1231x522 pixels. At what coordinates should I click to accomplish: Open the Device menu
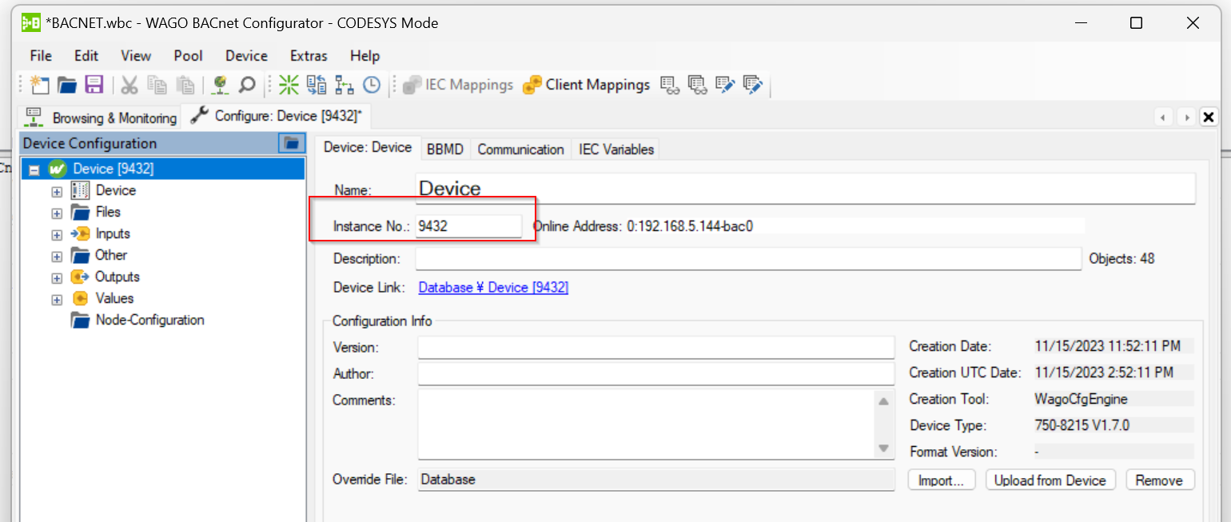[x=246, y=56]
